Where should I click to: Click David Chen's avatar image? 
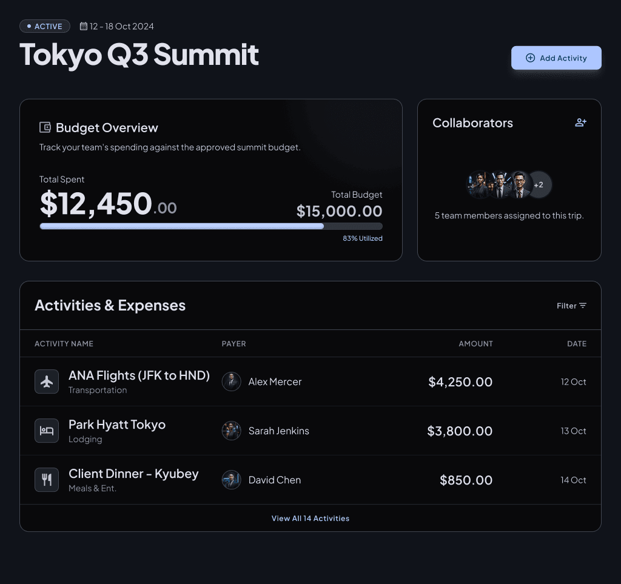231,480
